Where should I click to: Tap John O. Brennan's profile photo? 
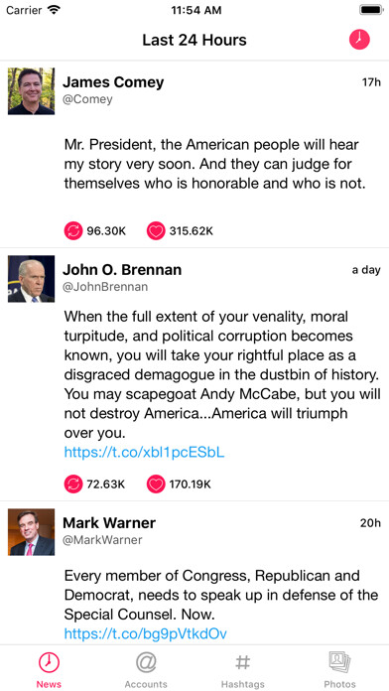click(32, 279)
